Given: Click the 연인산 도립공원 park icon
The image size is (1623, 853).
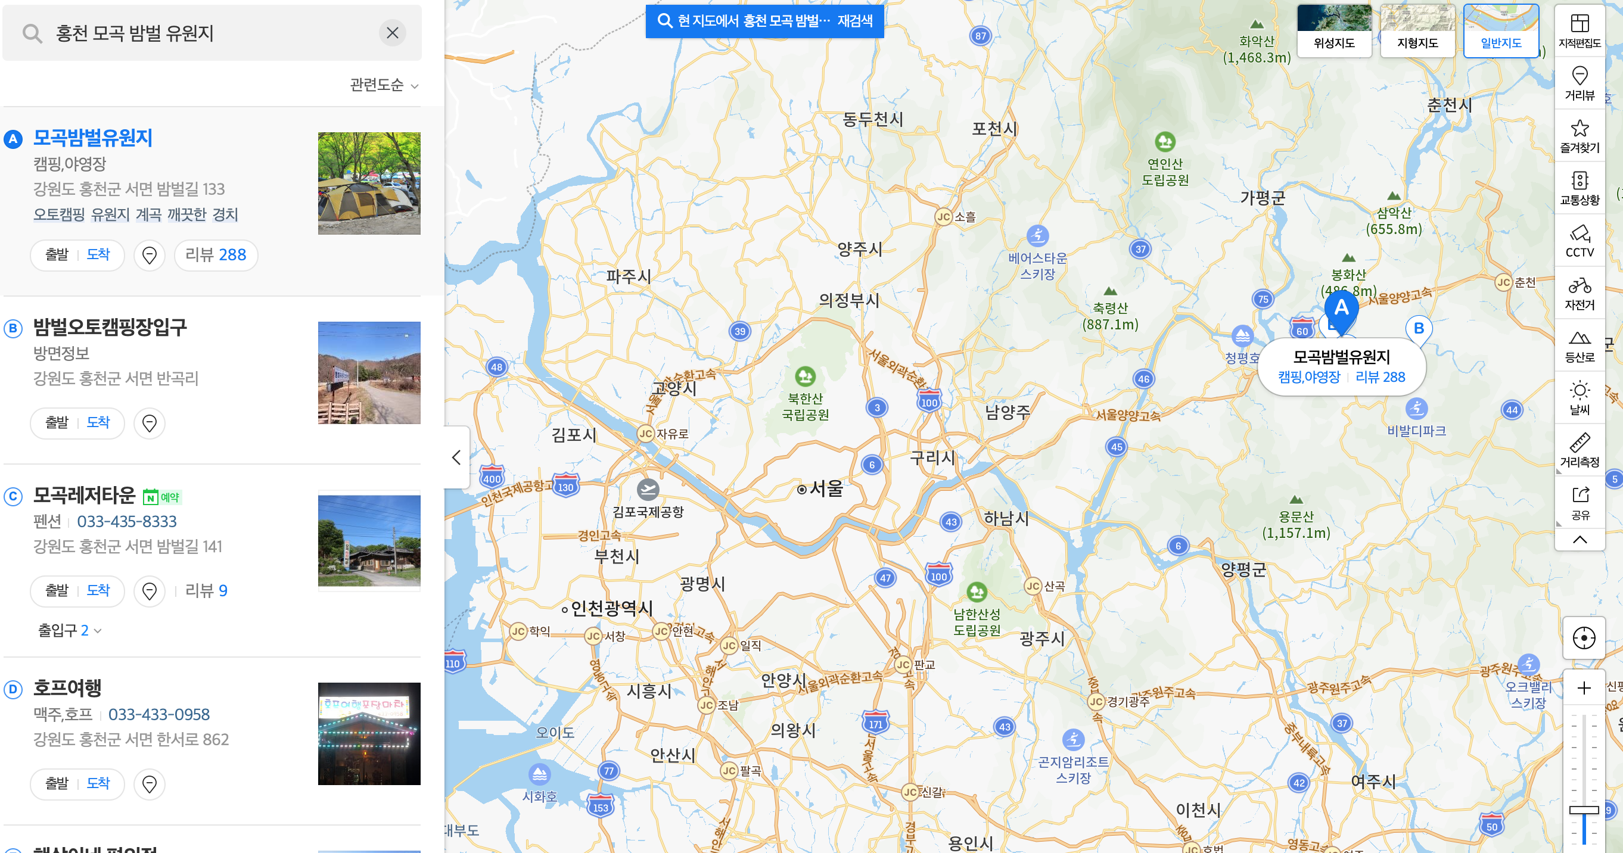Looking at the screenshot, I should pyautogui.click(x=1165, y=141).
